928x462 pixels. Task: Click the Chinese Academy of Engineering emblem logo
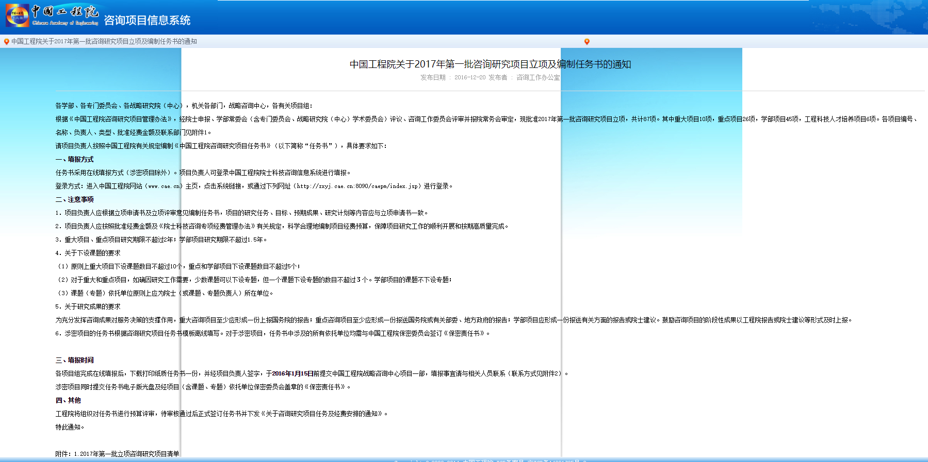point(17,15)
